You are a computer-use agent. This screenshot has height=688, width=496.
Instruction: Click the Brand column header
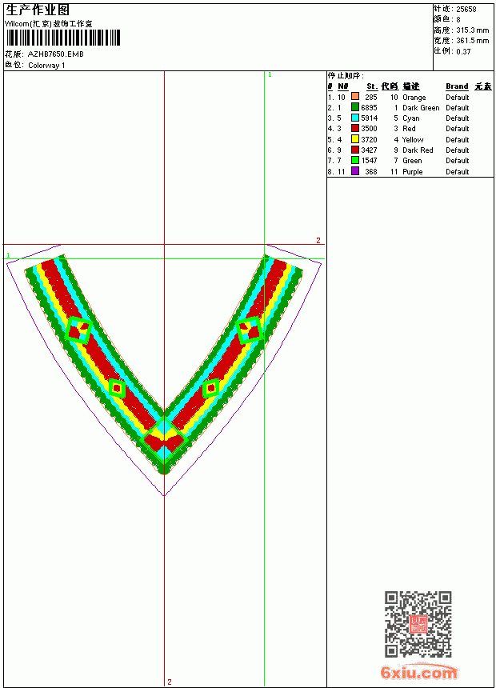pos(457,86)
